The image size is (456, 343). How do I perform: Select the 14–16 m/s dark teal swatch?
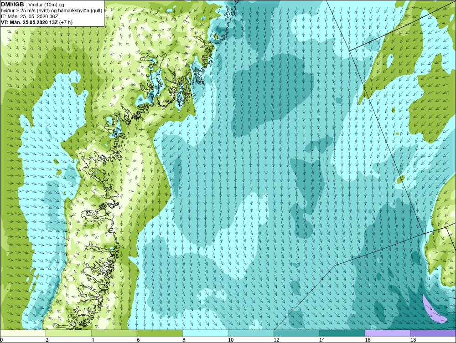[342, 333]
